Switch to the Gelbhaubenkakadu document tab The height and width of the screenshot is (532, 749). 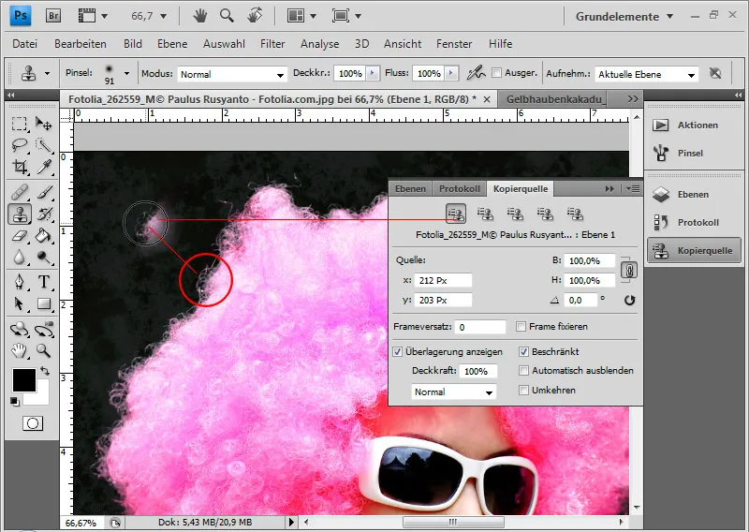(556, 99)
